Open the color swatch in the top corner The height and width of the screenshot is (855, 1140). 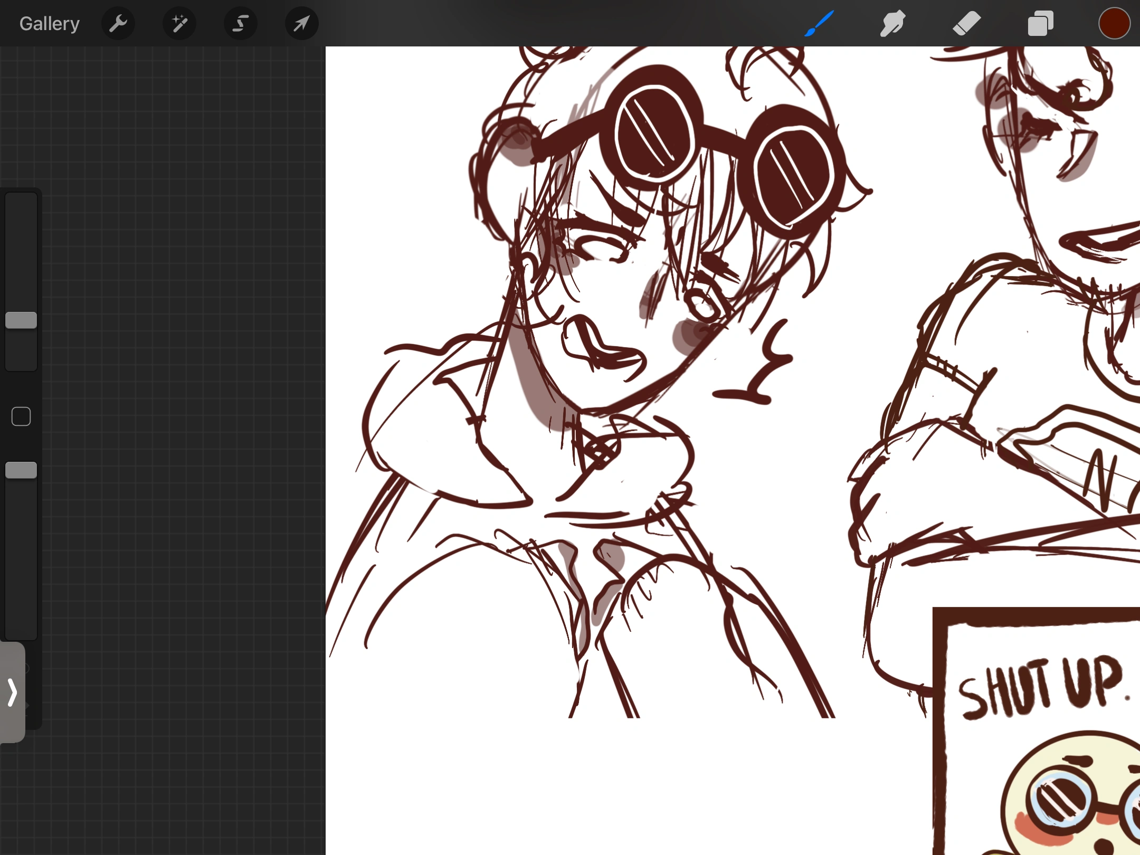tap(1115, 23)
